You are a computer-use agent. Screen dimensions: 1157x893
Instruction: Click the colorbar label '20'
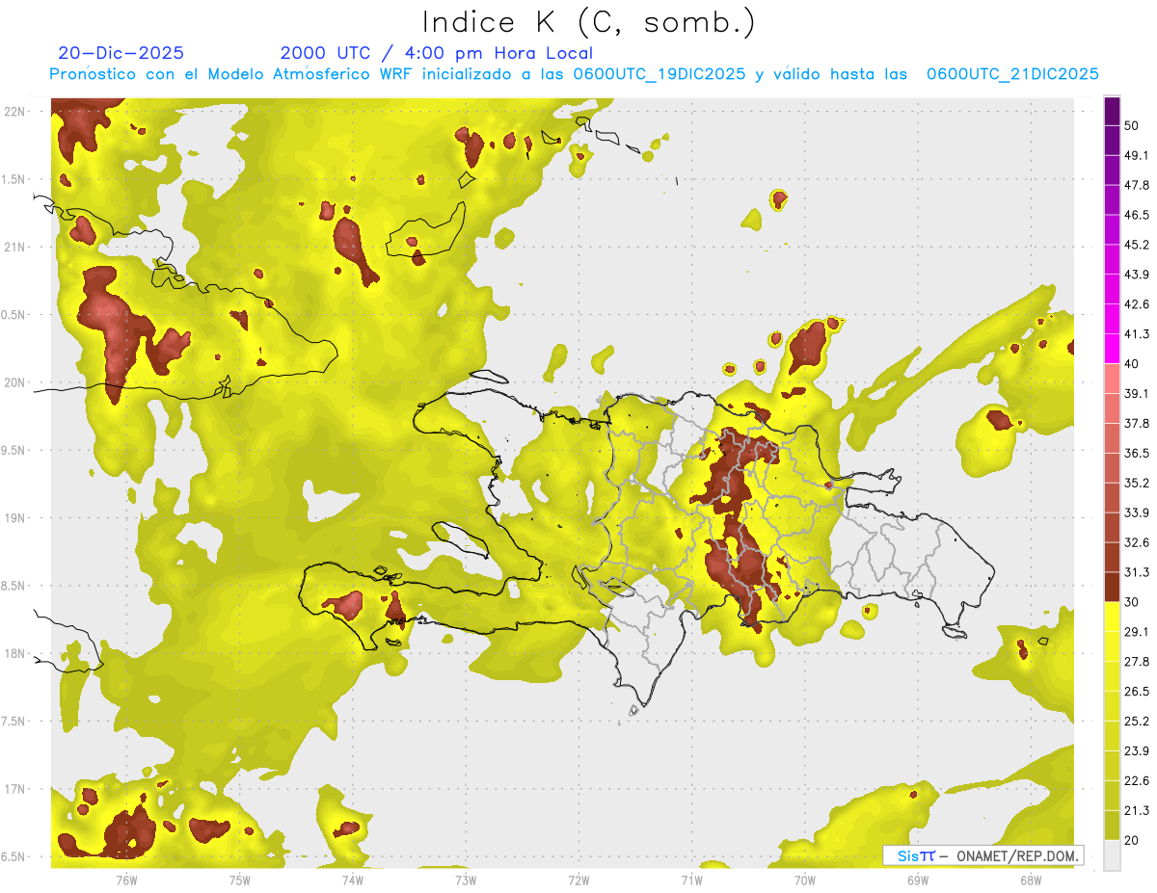1132,840
